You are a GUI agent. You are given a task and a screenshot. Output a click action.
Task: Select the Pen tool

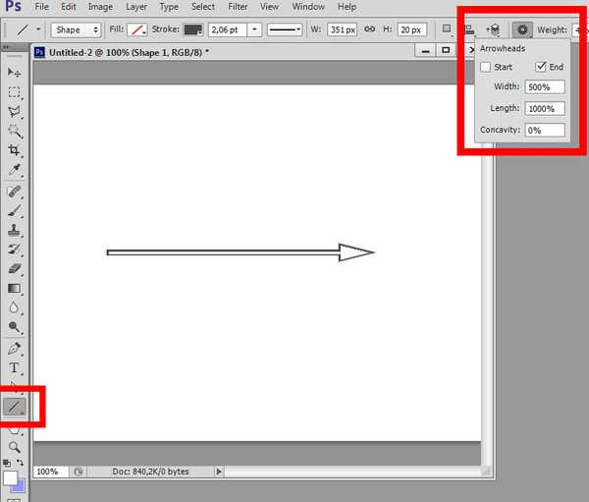click(15, 349)
